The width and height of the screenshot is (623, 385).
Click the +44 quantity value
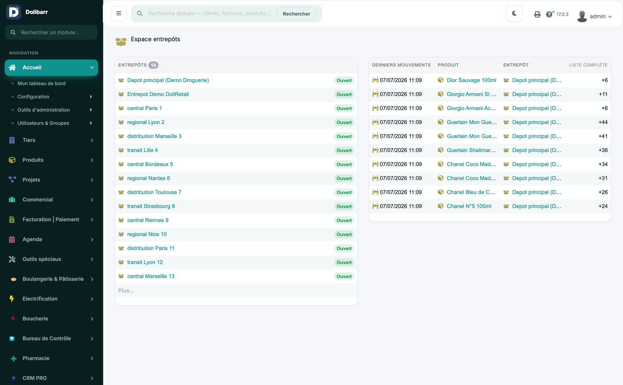click(603, 122)
